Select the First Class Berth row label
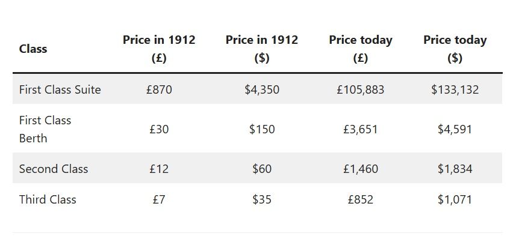Viewport: 516px width, 251px height. pos(45,129)
